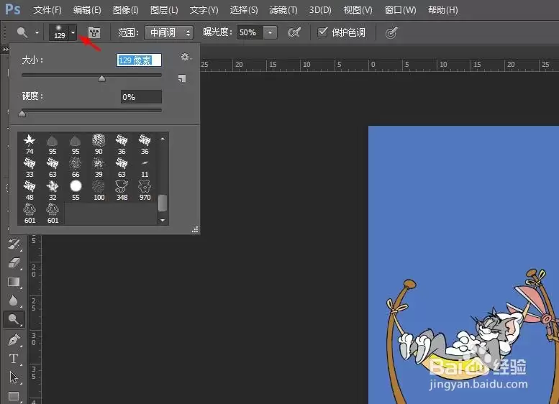Screen dimensions: 559x404
Task: Toggle the 保护色调 checkbox
Action: pos(322,32)
